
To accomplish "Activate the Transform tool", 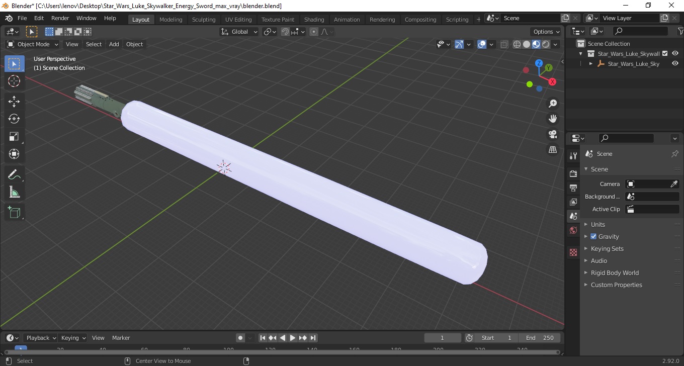I will coord(14,154).
